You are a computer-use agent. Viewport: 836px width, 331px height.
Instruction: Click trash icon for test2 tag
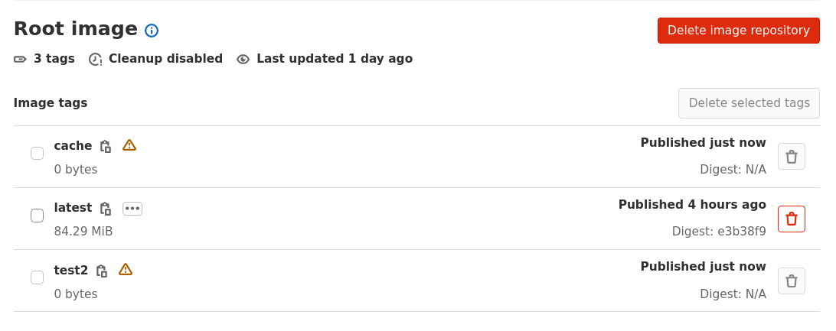(x=791, y=281)
